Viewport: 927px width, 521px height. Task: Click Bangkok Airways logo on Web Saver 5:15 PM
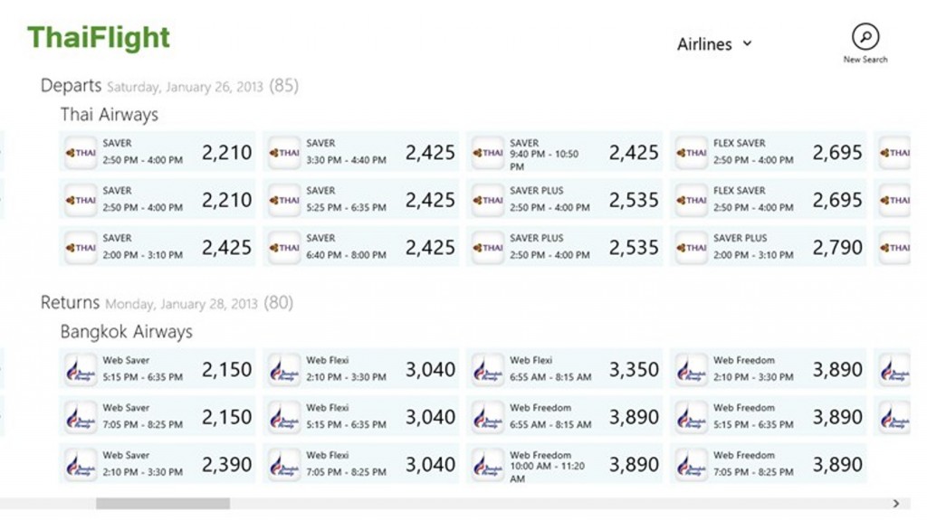click(x=81, y=370)
